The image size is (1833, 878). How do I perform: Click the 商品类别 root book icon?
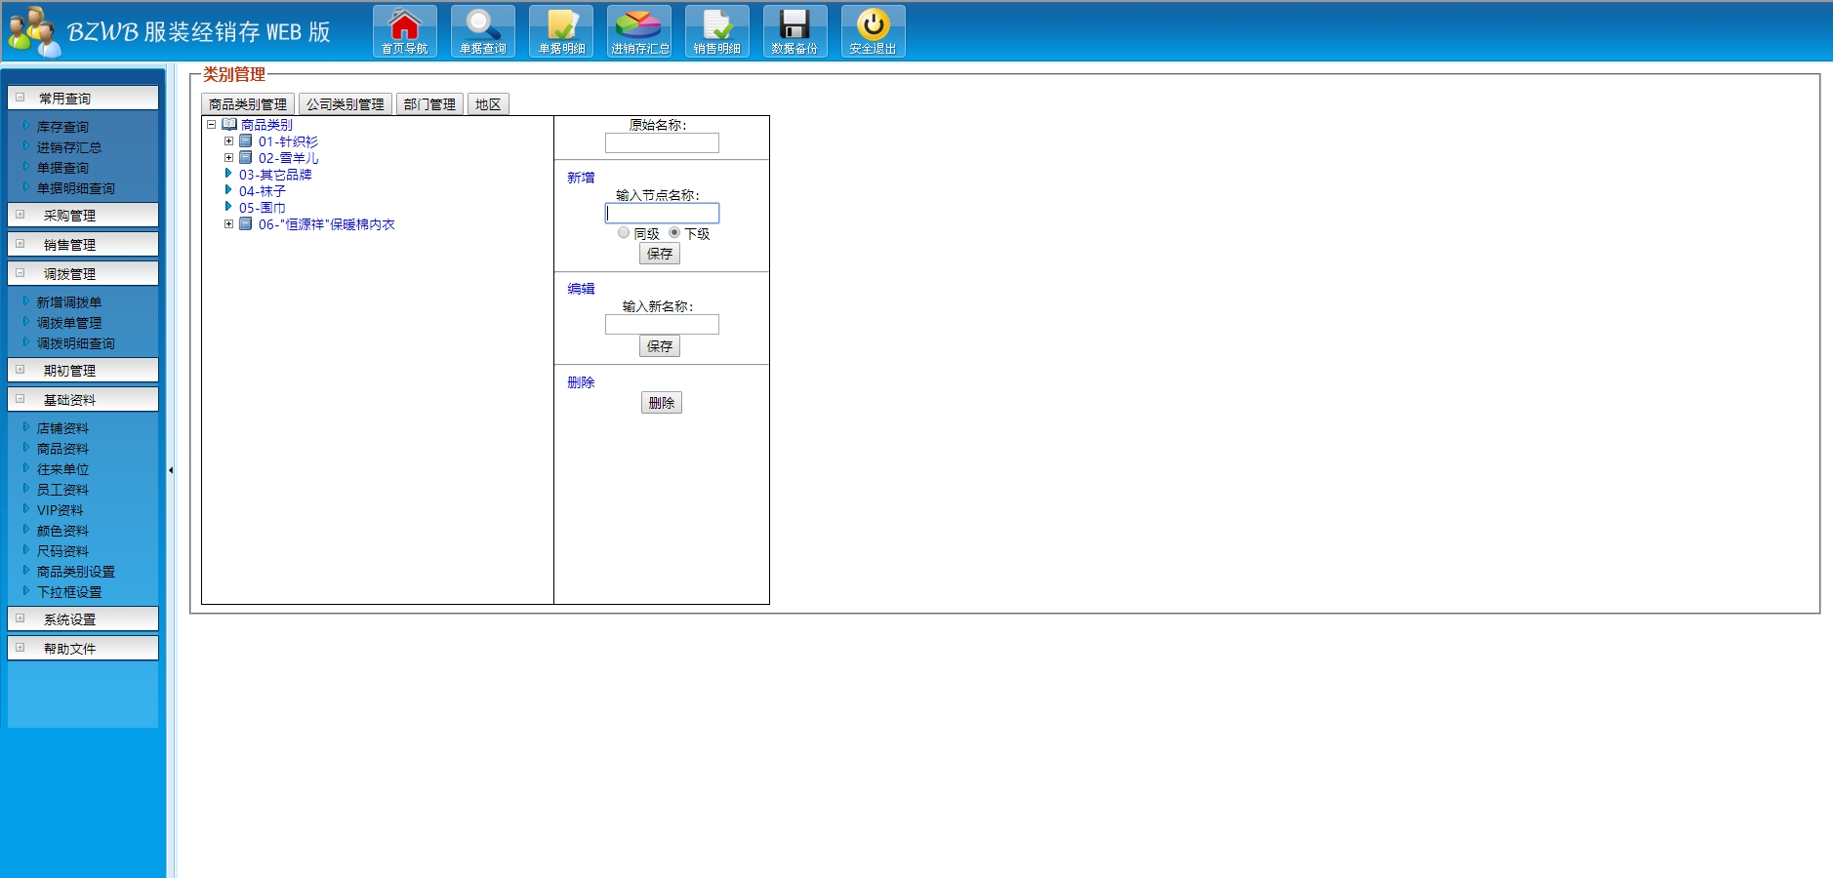(x=229, y=125)
